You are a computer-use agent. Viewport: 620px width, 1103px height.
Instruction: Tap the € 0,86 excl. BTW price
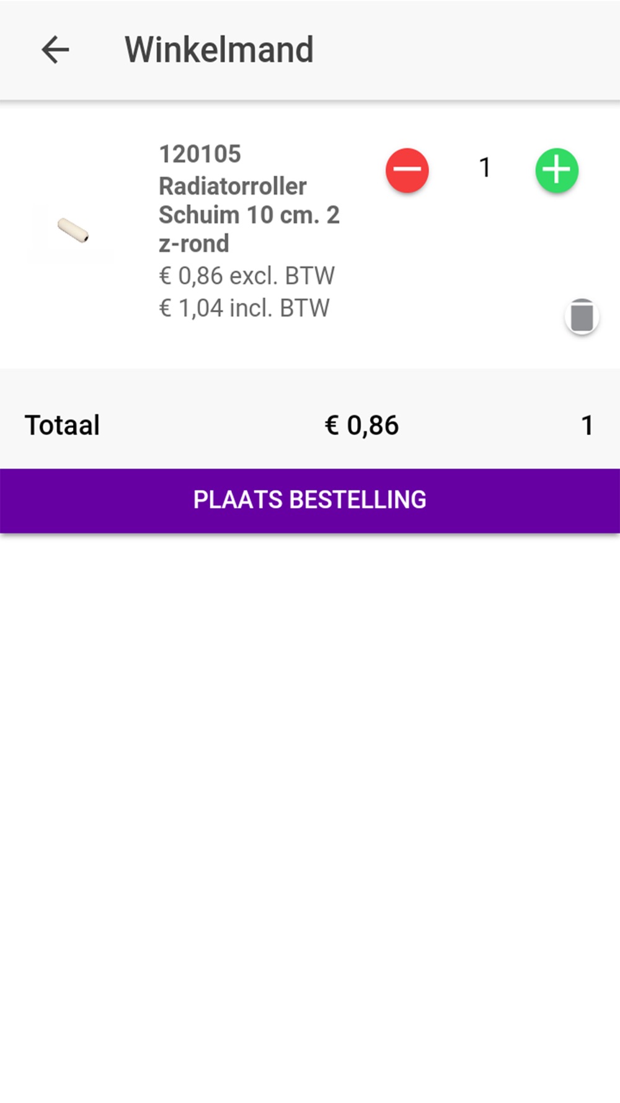[x=247, y=275]
